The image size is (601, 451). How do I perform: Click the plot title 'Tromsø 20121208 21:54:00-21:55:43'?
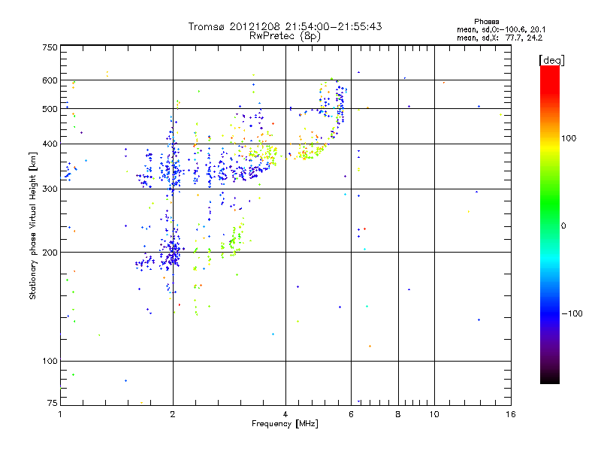(x=285, y=26)
